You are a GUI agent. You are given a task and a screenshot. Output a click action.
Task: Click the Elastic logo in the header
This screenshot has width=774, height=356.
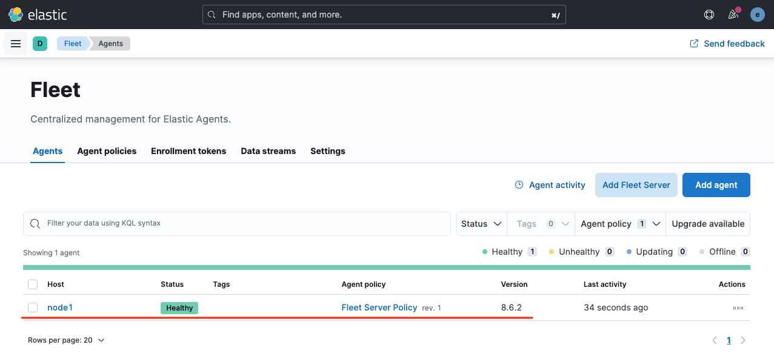pos(38,15)
